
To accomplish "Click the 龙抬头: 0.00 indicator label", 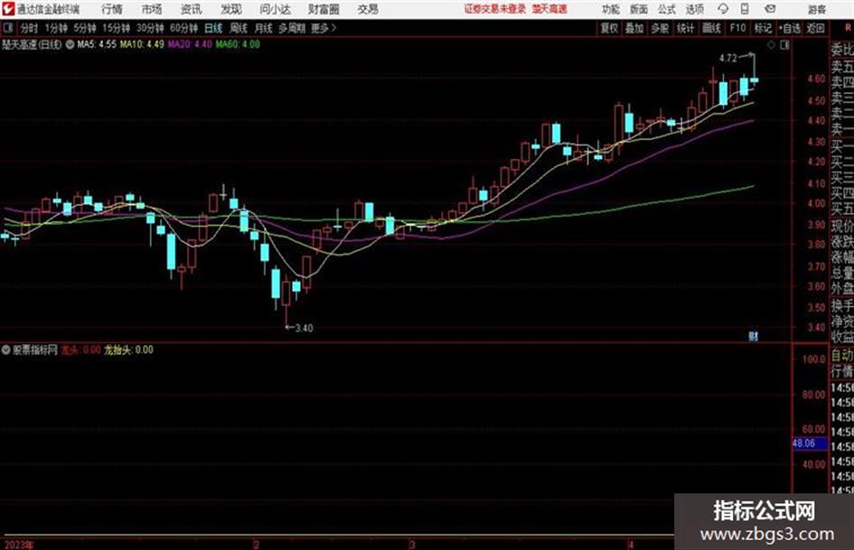I will tap(128, 350).
